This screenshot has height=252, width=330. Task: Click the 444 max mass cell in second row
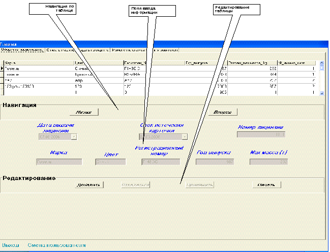(252, 74)
